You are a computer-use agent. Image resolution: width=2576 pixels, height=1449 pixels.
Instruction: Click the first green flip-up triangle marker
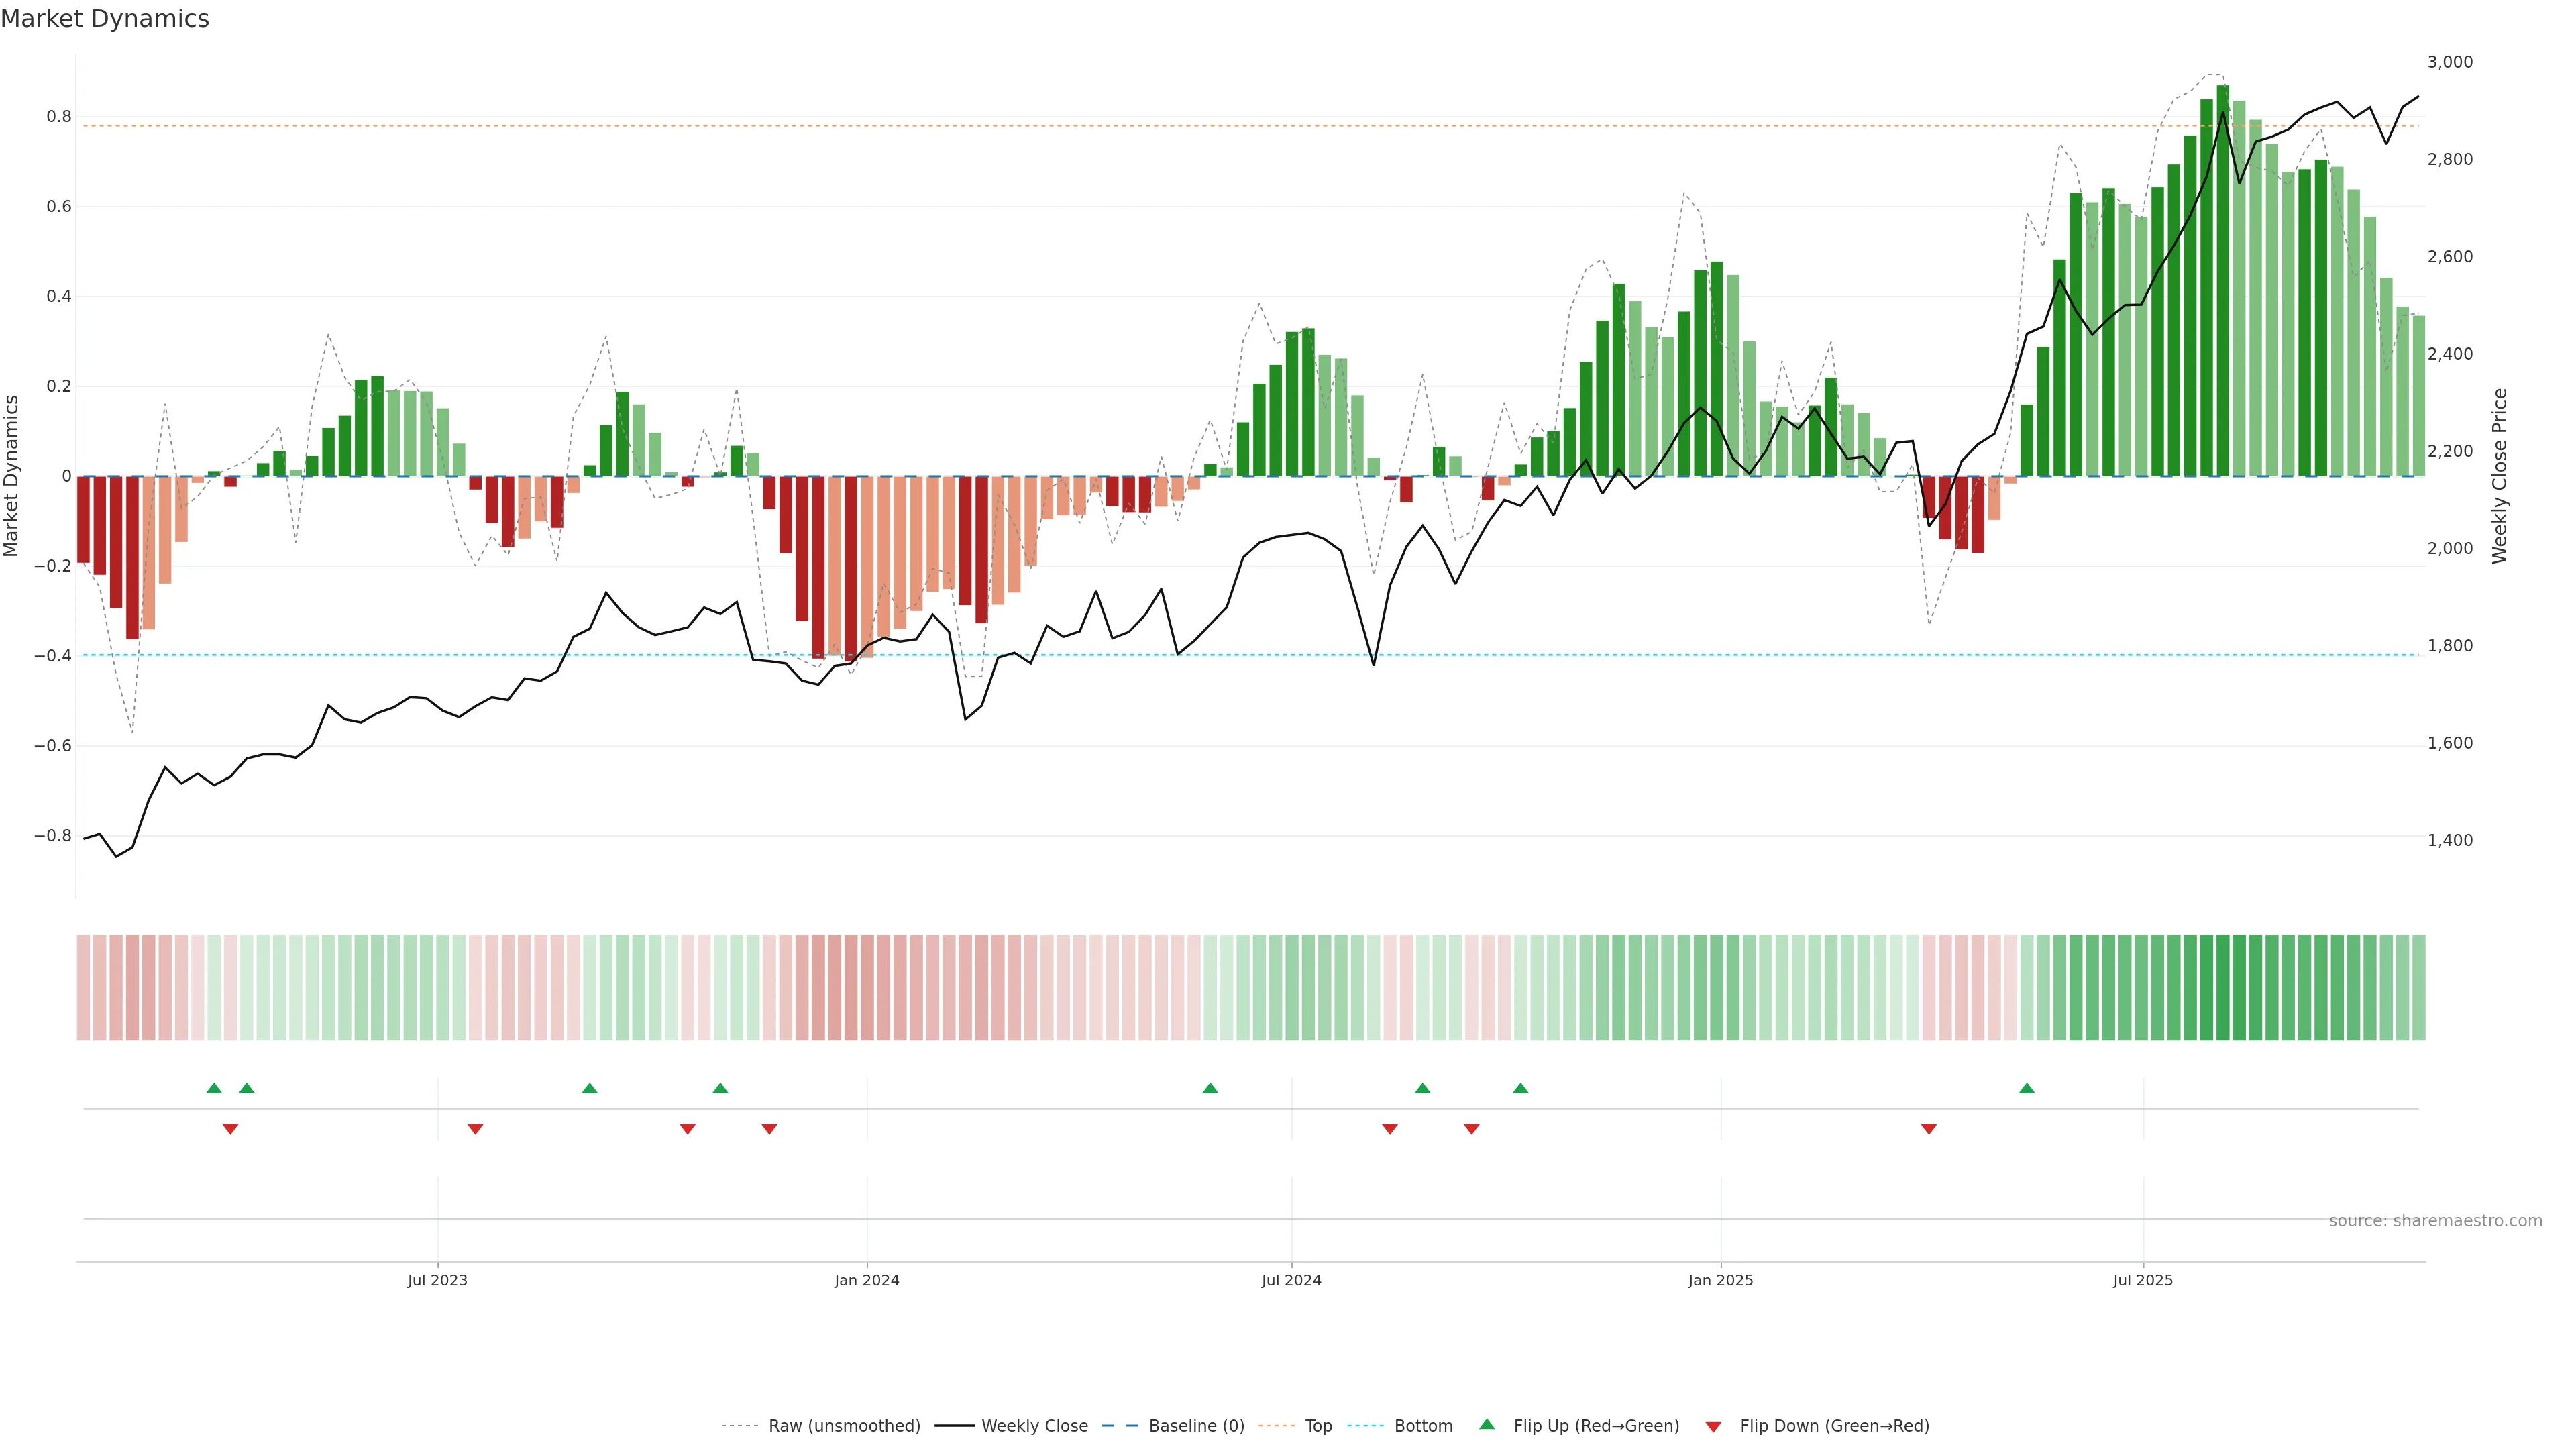coord(214,1088)
